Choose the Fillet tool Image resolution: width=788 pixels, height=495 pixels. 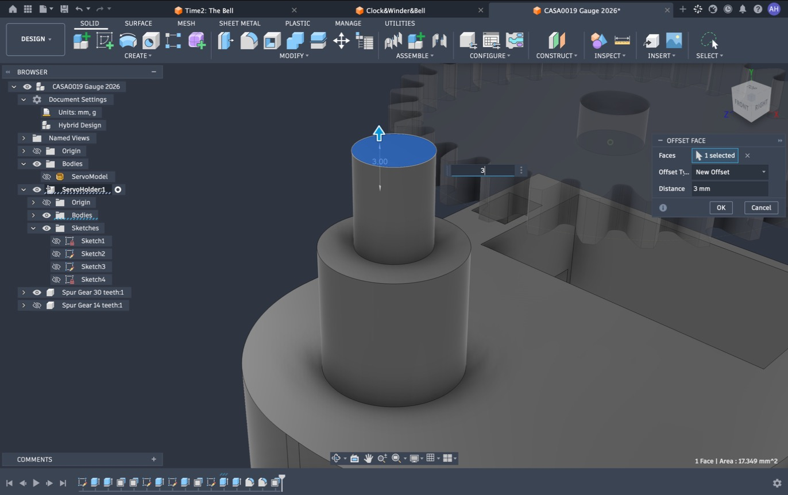point(249,41)
